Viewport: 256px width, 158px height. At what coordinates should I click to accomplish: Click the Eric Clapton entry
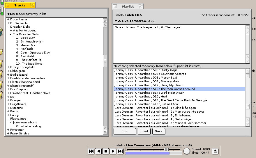point(19,89)
